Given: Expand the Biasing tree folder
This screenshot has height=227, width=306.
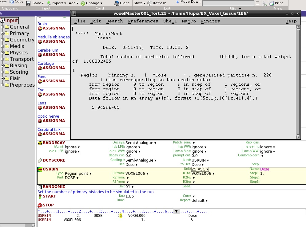Looking at the screenshot, I should [2, 65].
